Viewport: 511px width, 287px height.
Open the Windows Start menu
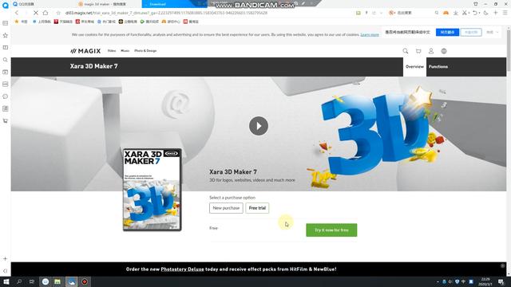[x=6, y=281]
